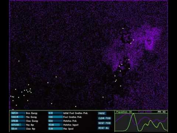
Task: Click the FR: 40 frame rate readout
Action: (x=162, y=112)
